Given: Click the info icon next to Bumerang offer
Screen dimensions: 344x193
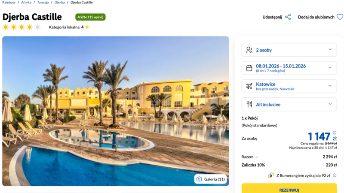Looking at the screenshot, I should 335,175.
